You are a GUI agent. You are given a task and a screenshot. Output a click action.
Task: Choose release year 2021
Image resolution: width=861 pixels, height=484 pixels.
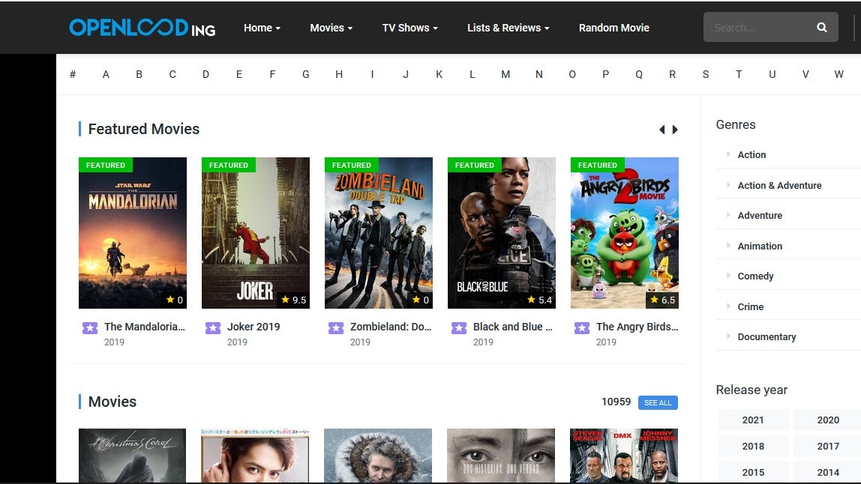point(753,420)
